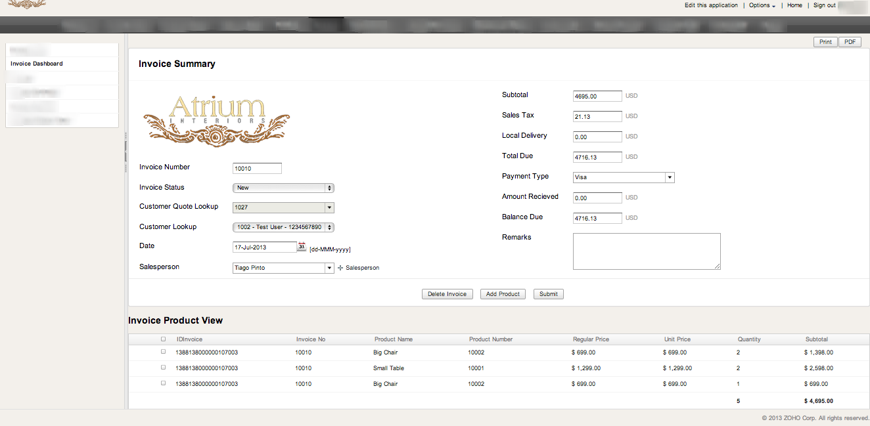Click the Print button
The image size is (870, 426).
pyautogui.click(x=825, y=41)
